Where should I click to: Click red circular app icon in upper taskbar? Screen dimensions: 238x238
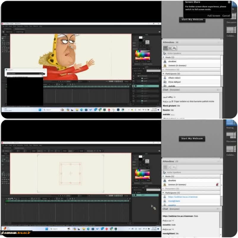[x=109, y=110]
